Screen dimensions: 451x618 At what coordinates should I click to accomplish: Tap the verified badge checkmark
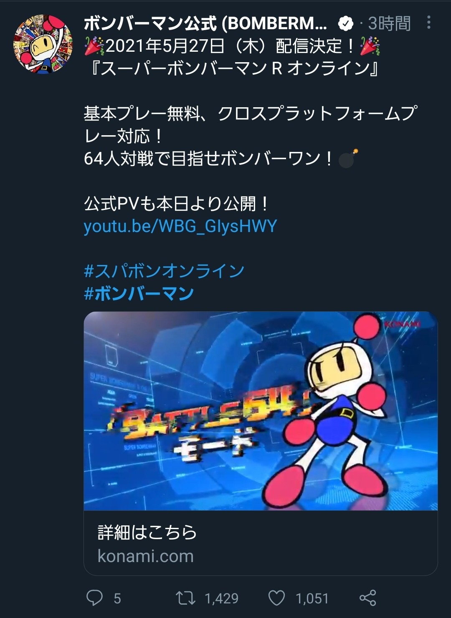pos(345,24)
